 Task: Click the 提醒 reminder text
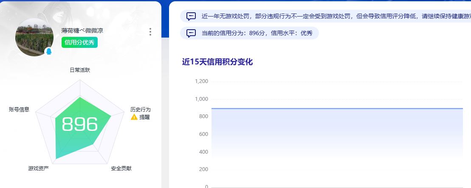pyautogui.click(x=144, y=117)
